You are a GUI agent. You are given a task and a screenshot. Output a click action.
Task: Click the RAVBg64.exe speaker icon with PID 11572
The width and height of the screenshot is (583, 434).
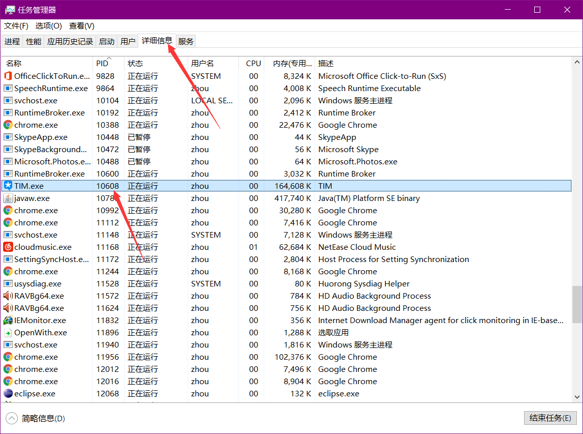point(8,296)
